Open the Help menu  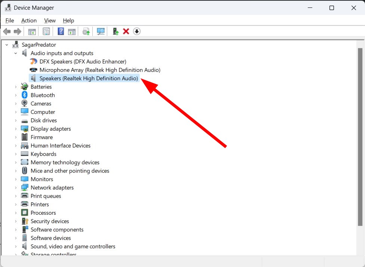pos(68,21)
